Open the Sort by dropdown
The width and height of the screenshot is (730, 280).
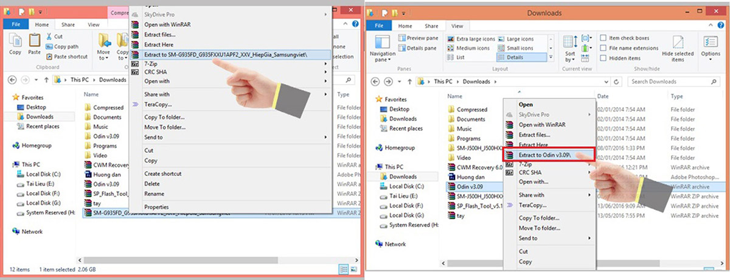click(570, 49)
